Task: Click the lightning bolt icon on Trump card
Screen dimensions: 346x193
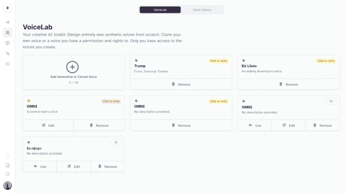Action: click(137, 61)
